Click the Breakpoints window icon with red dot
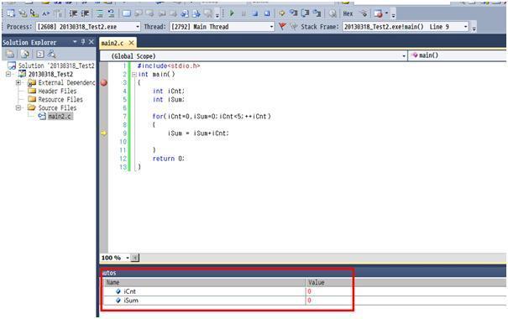The height and width of the screenshot is (319, 508). coord(378,13)
